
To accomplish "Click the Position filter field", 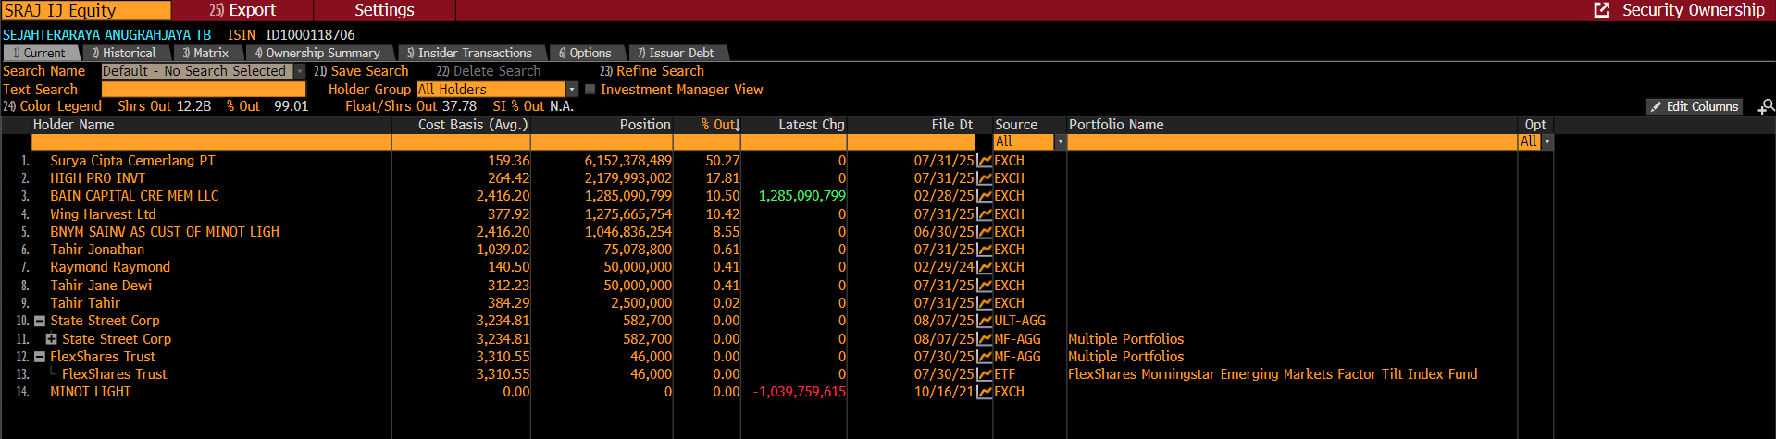I will (x=602, y=142).
